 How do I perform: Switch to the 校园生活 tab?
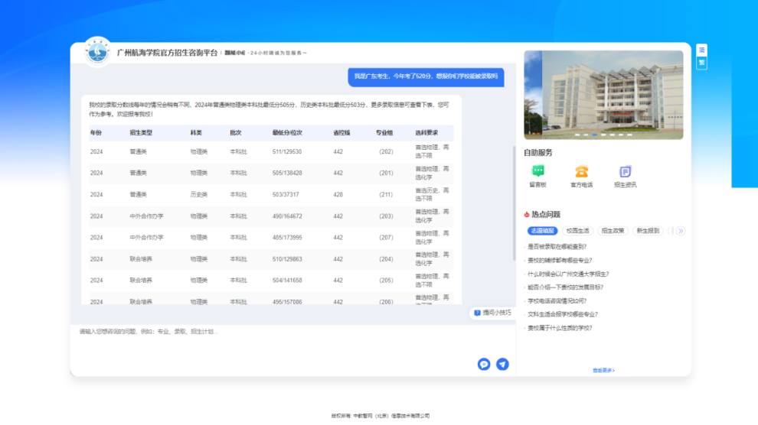578,230
